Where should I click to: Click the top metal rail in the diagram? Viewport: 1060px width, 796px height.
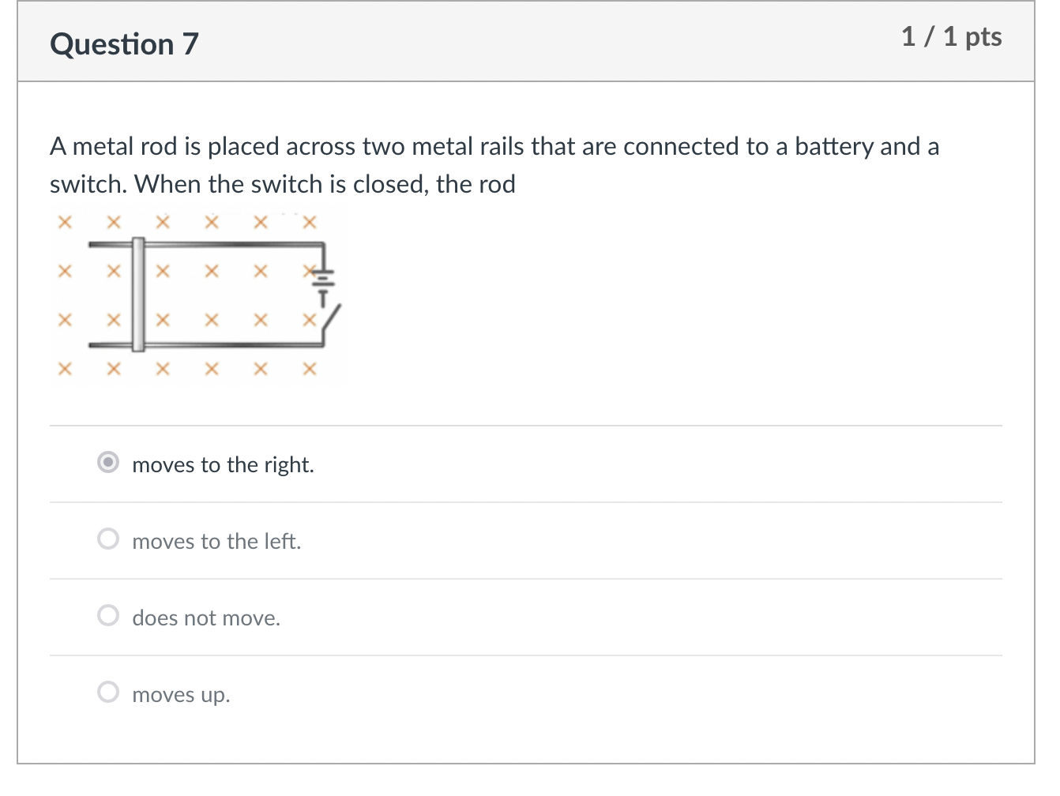pyautogui.click(x=229, y=244)
